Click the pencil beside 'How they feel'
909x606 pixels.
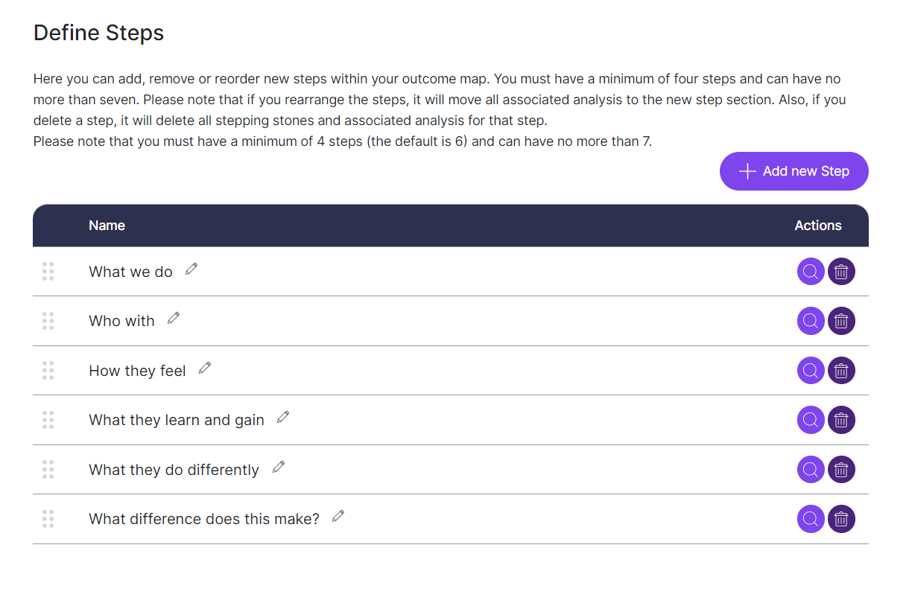tap(205, 368)
